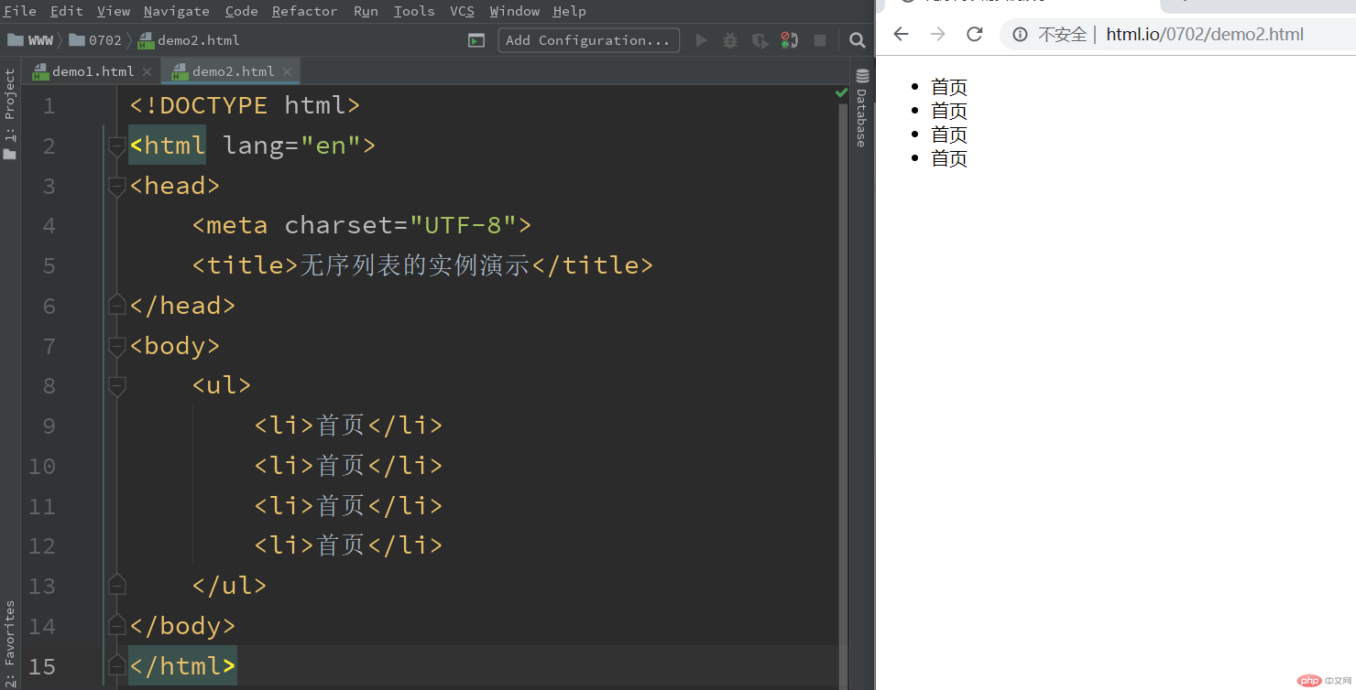This screenshot has width=1356, height=690.
Task: Click the browser Back arrow
Action: 901,34
